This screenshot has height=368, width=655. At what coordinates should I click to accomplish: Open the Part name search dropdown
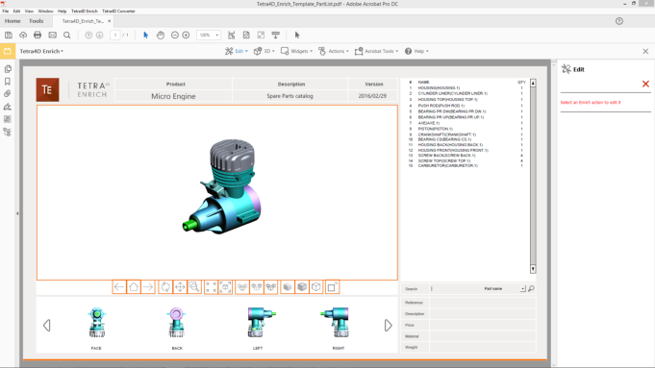(x=522, y=288)
